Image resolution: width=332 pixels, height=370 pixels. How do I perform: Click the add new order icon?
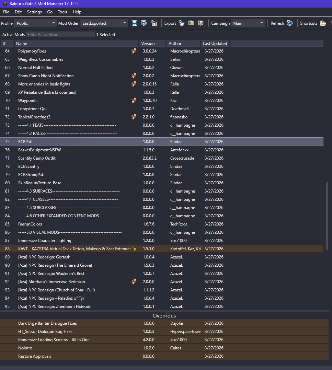click(154, 23)
